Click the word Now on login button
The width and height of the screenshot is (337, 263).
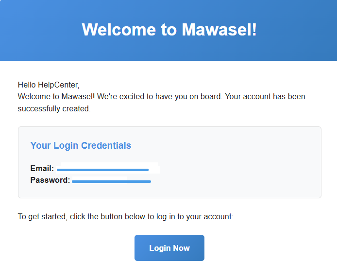[182, 248]
